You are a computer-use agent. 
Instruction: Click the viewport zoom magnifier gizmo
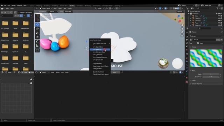182,25
